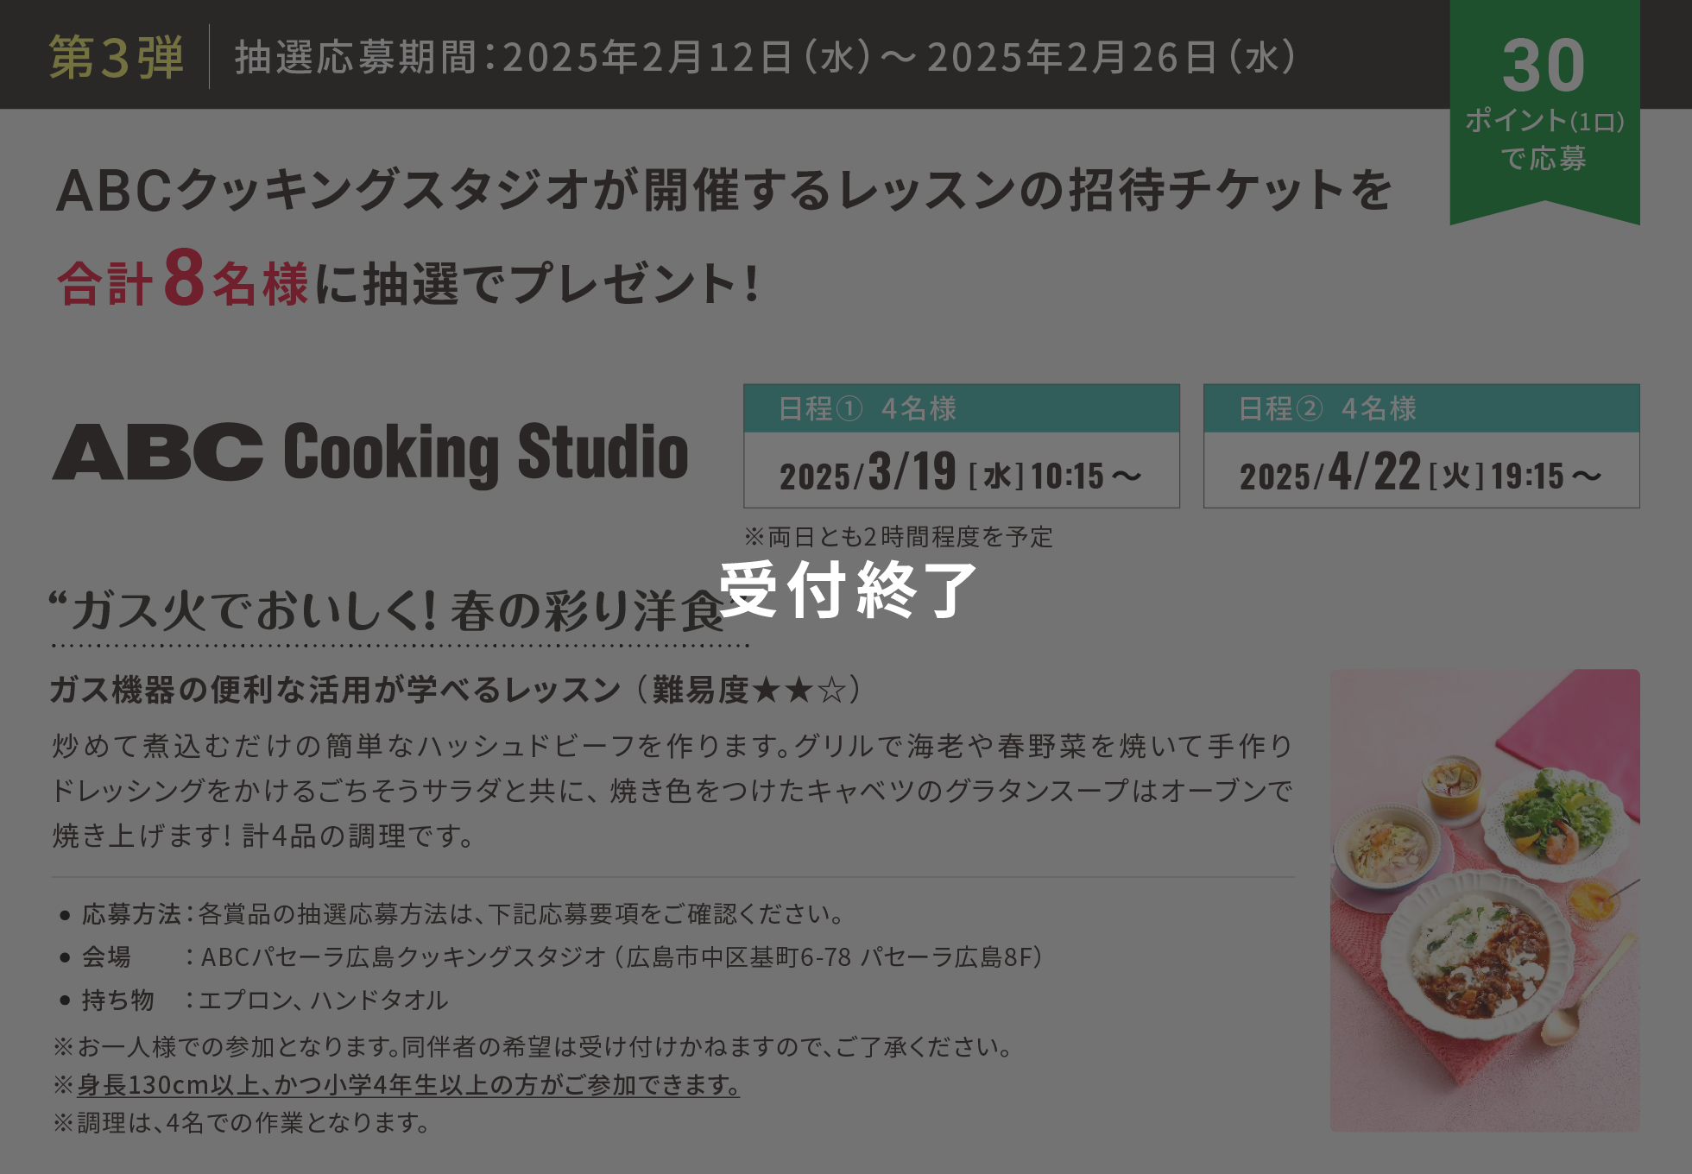Click the 2025/3/19 10:15 date box
Viewport: 1692px width, 1174px height.
(x=962, y=470)
